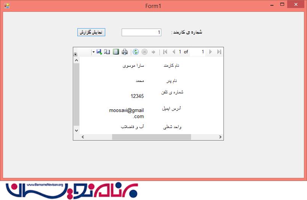
Task: Go to first page of the report
Action: point(165,52)
